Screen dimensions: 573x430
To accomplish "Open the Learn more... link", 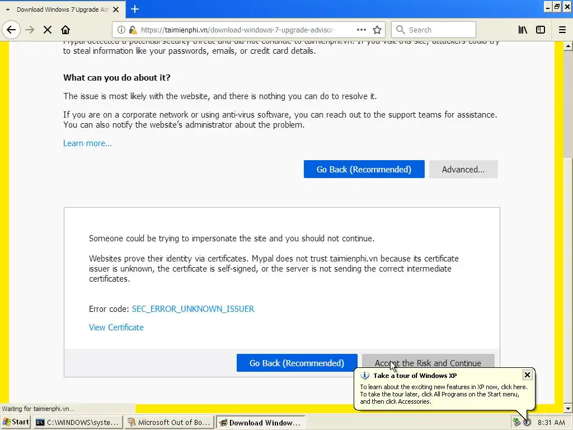I will (87, 143).
